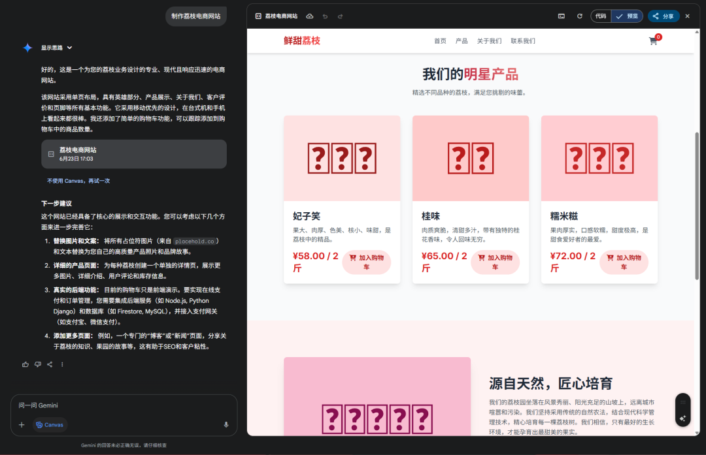The width and height of the screenshot is (706, 455).
Task: Click the redo icon in Canvas toolbar
Action: [340, 16]
